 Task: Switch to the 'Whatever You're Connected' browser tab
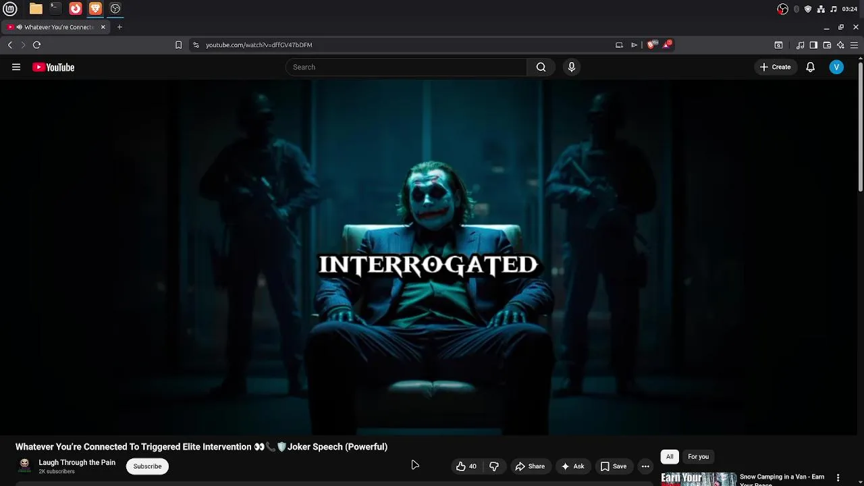(x=54, y=27)
